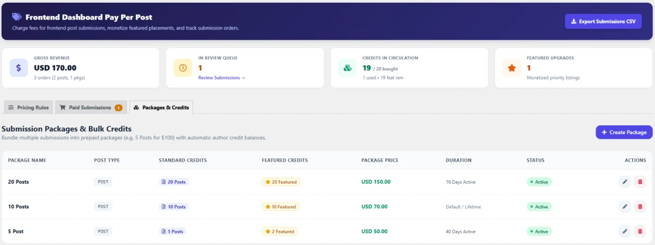This screenshot has height=245, width=655.
Task: Click the orange badge count on Paid Submissions
Action: [118, 108]
